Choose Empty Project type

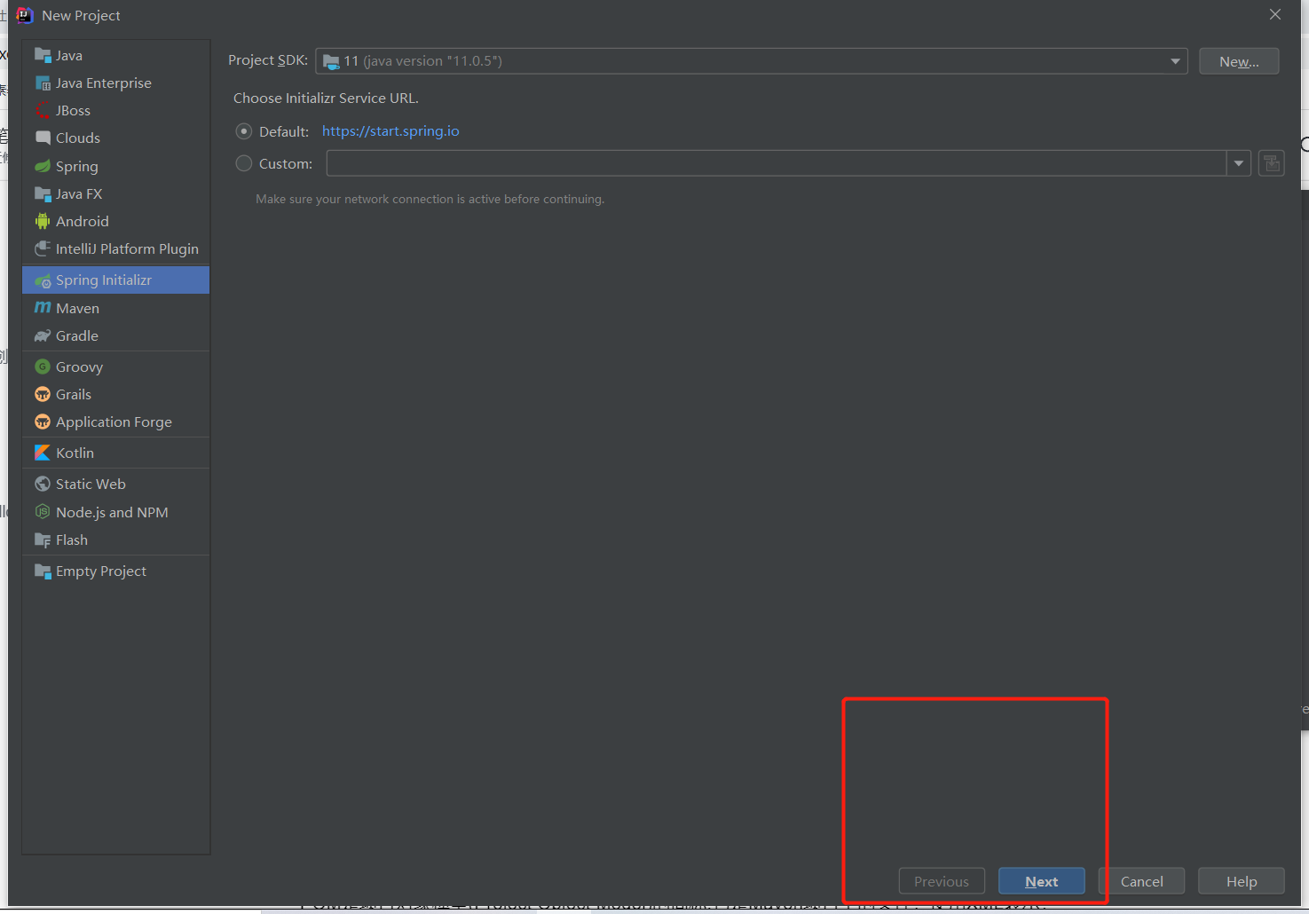pyautogui.click(x=115, y=571)
